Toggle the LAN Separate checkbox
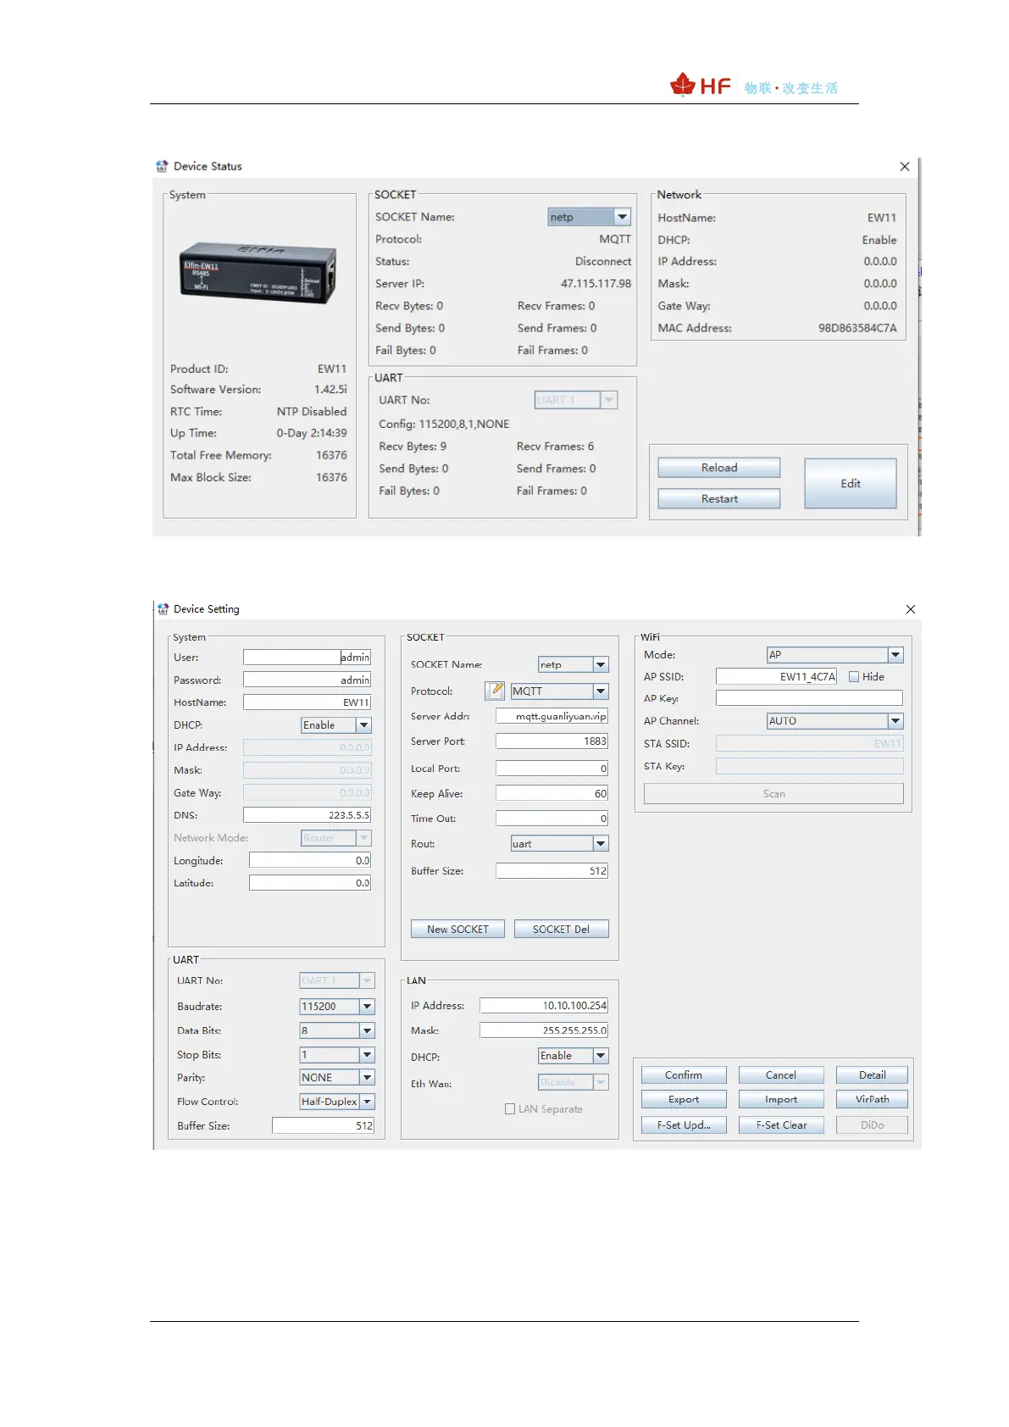 tap(510, 1108)
